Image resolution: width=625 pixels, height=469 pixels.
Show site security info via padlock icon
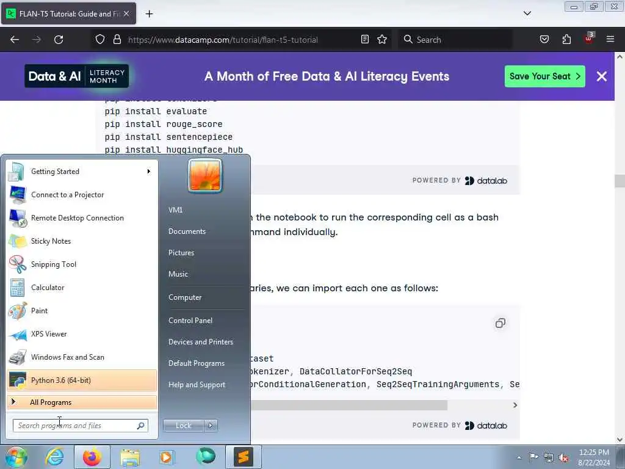[117, 40]
